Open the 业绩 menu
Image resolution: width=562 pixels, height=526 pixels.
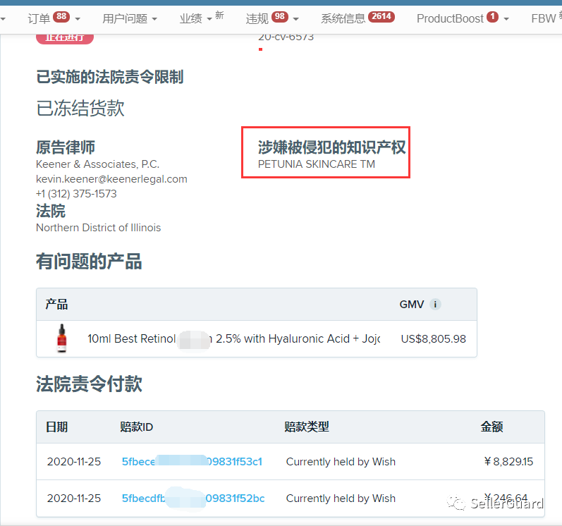(190, 18)
